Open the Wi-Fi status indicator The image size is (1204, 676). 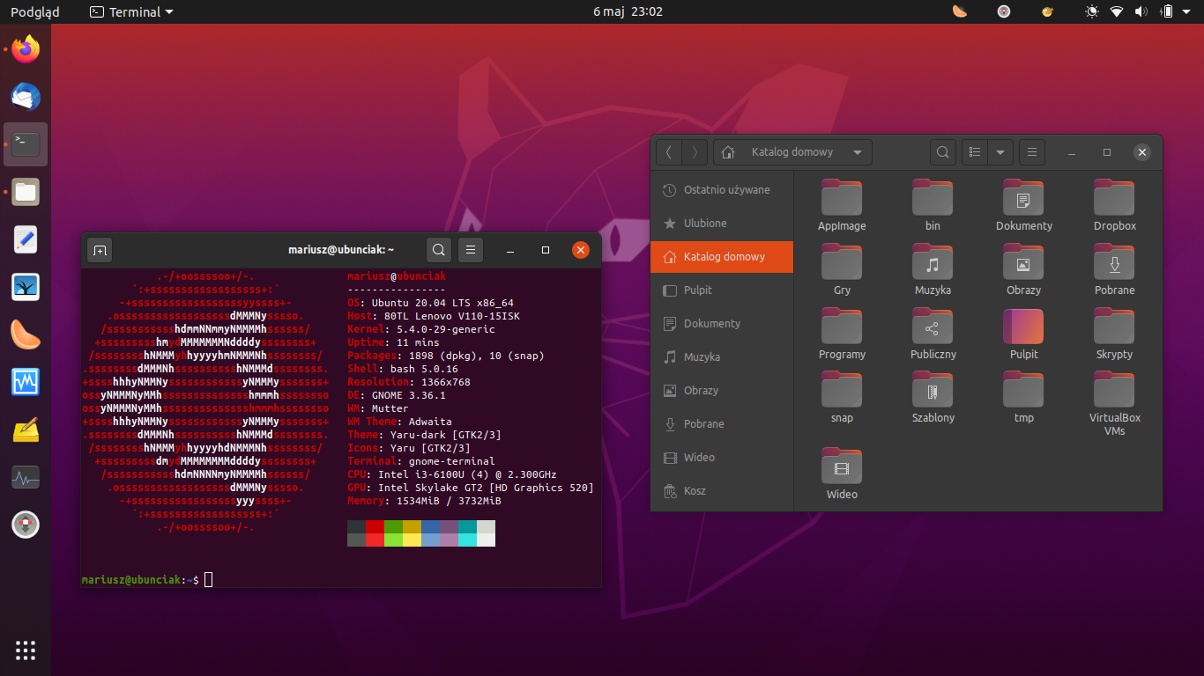1117,11
